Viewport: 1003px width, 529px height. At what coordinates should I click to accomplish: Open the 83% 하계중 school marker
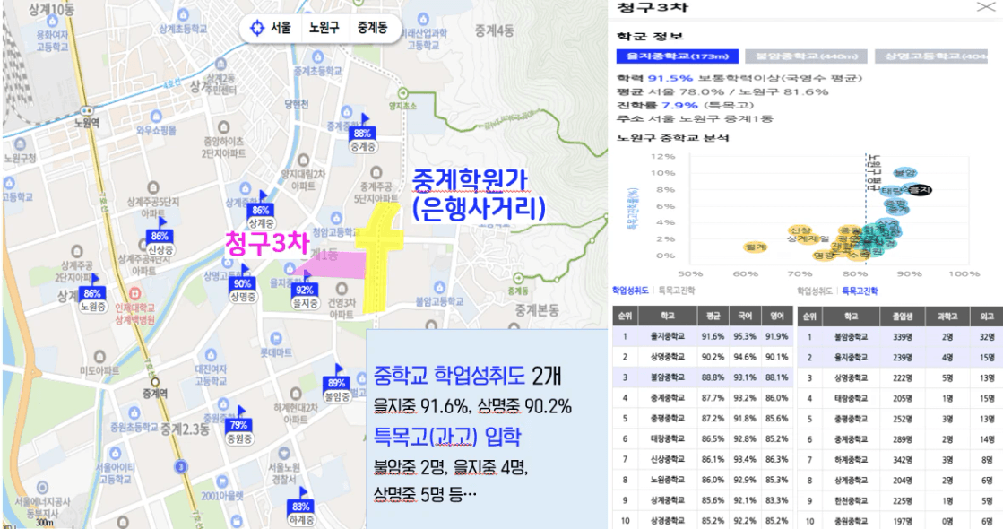coord(300,507)
